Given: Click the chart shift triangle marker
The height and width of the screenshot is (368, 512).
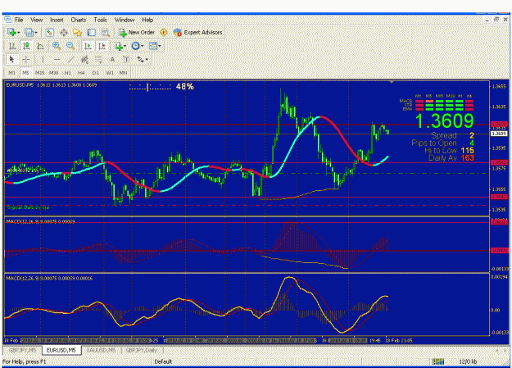Looking at the screenshot, I should (392, 82).
